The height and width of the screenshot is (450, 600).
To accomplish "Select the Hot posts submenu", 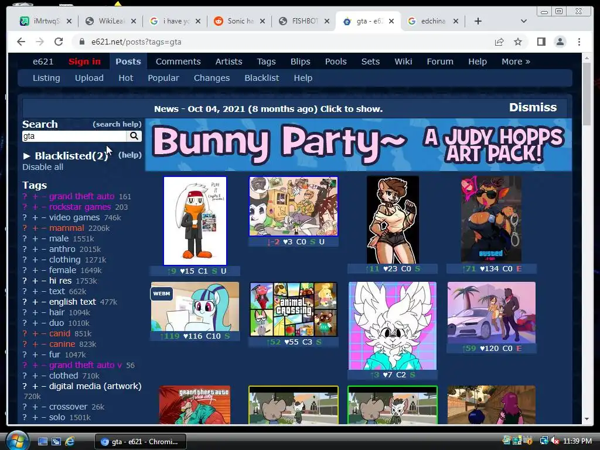I will (125, 78).
